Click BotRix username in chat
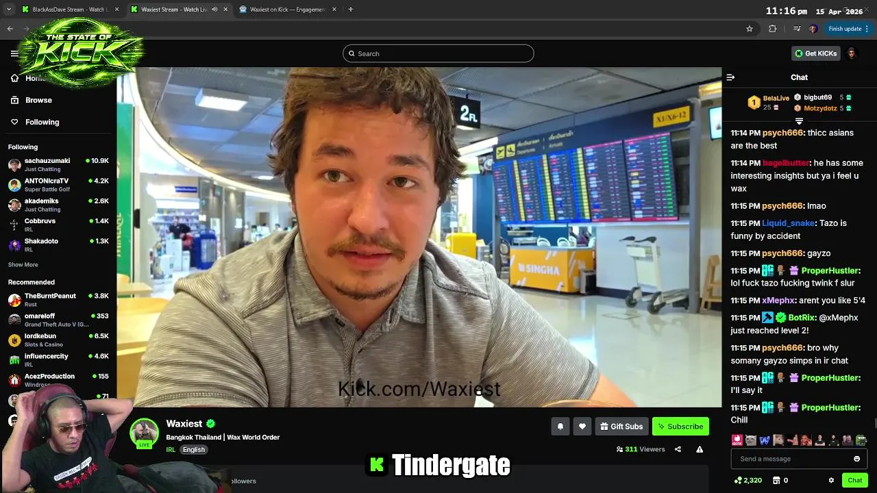Screen dimensions: 877x493 (x=802, y=318)
